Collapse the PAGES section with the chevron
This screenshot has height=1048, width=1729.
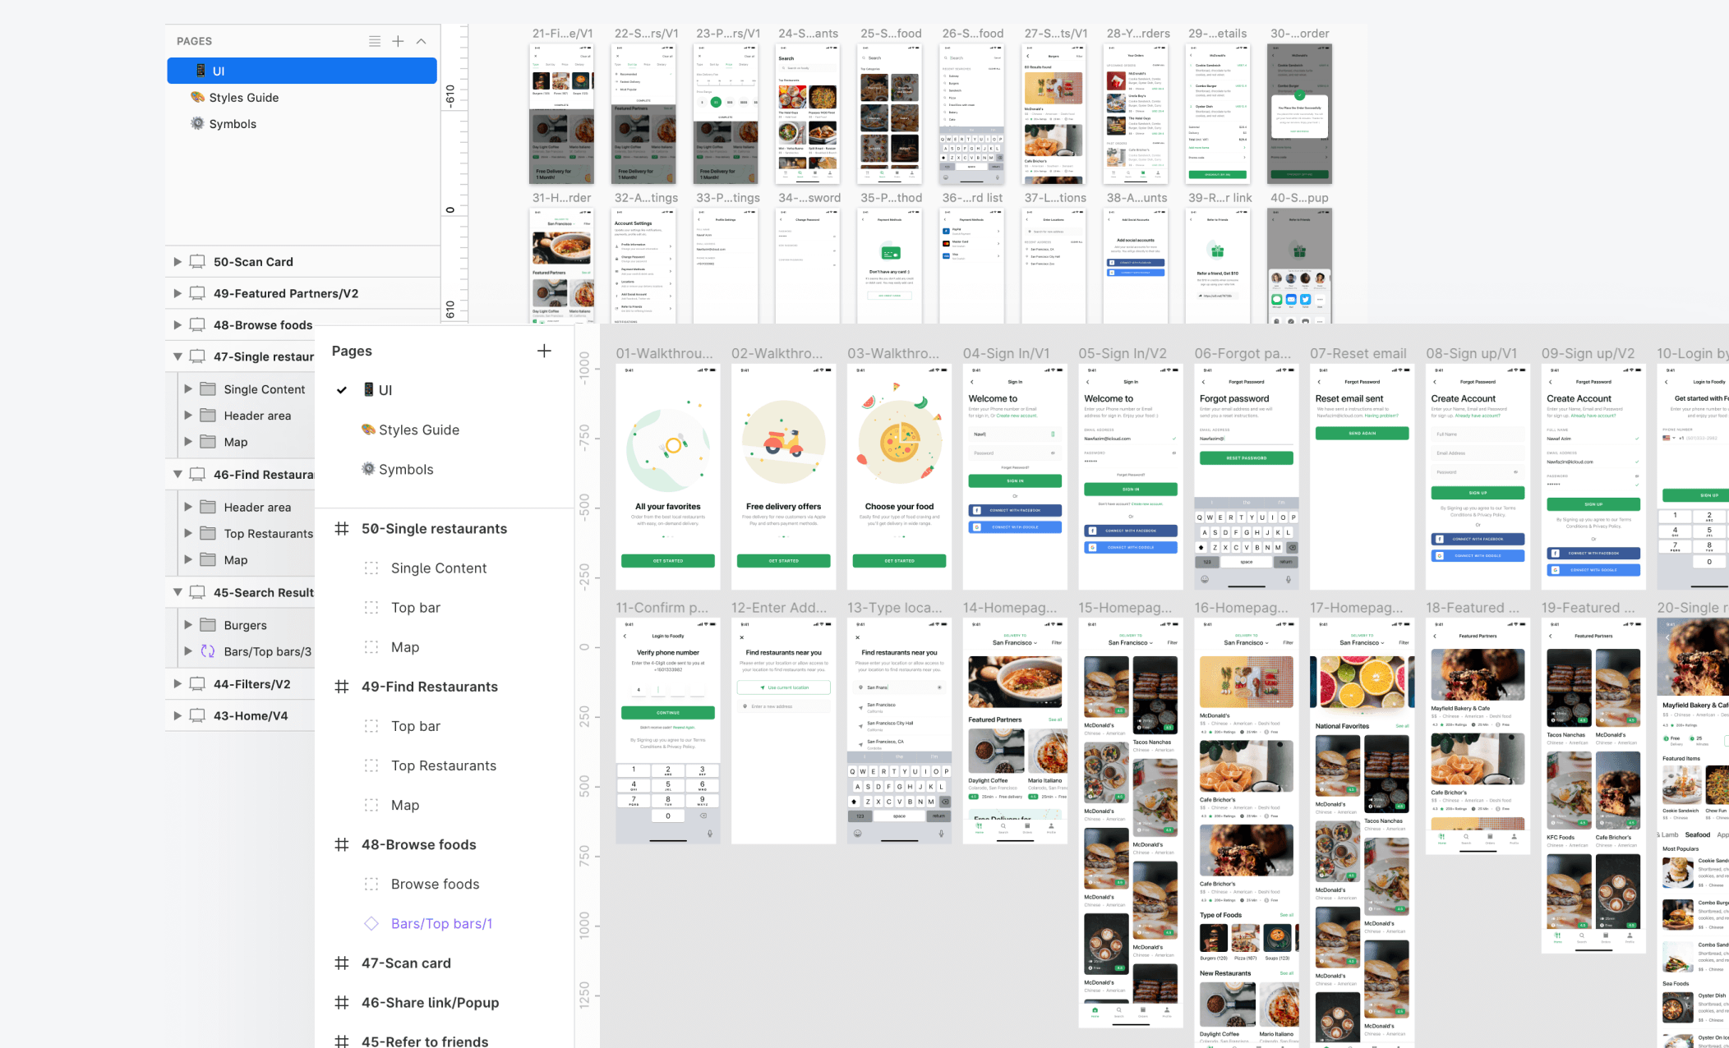pyautogui.click(x=421, y=41)
